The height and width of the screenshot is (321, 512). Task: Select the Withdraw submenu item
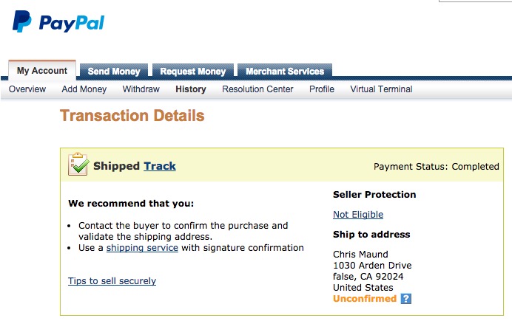coord(141,89)
